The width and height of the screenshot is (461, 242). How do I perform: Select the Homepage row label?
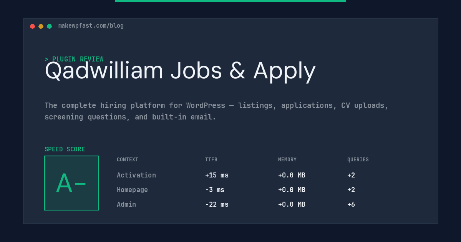pos(132,190)
